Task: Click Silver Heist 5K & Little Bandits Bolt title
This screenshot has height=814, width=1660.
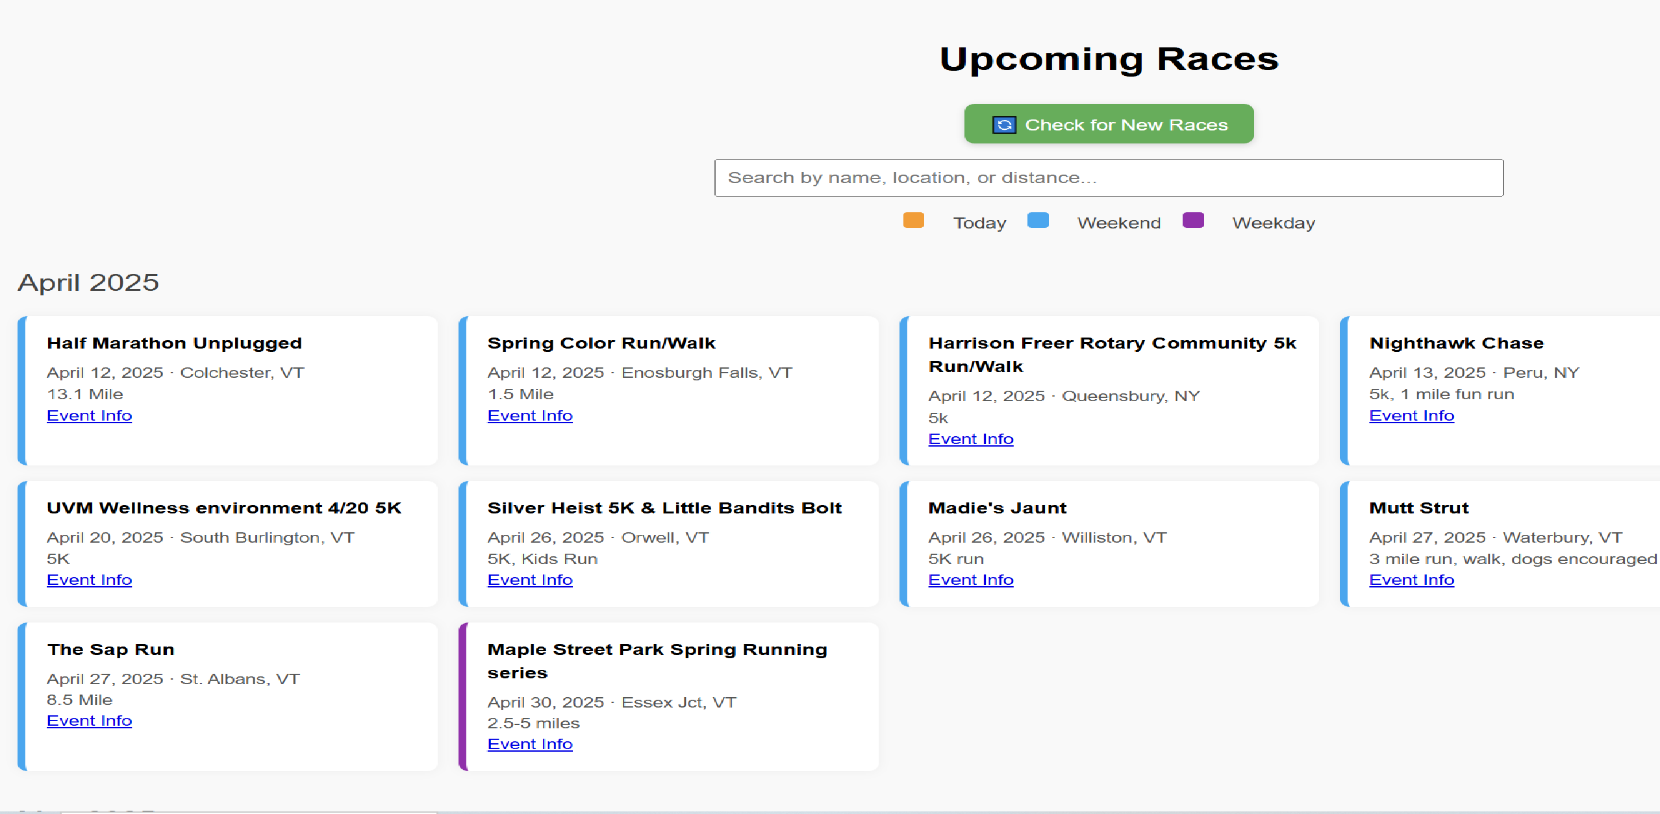Action: point(664,508)
